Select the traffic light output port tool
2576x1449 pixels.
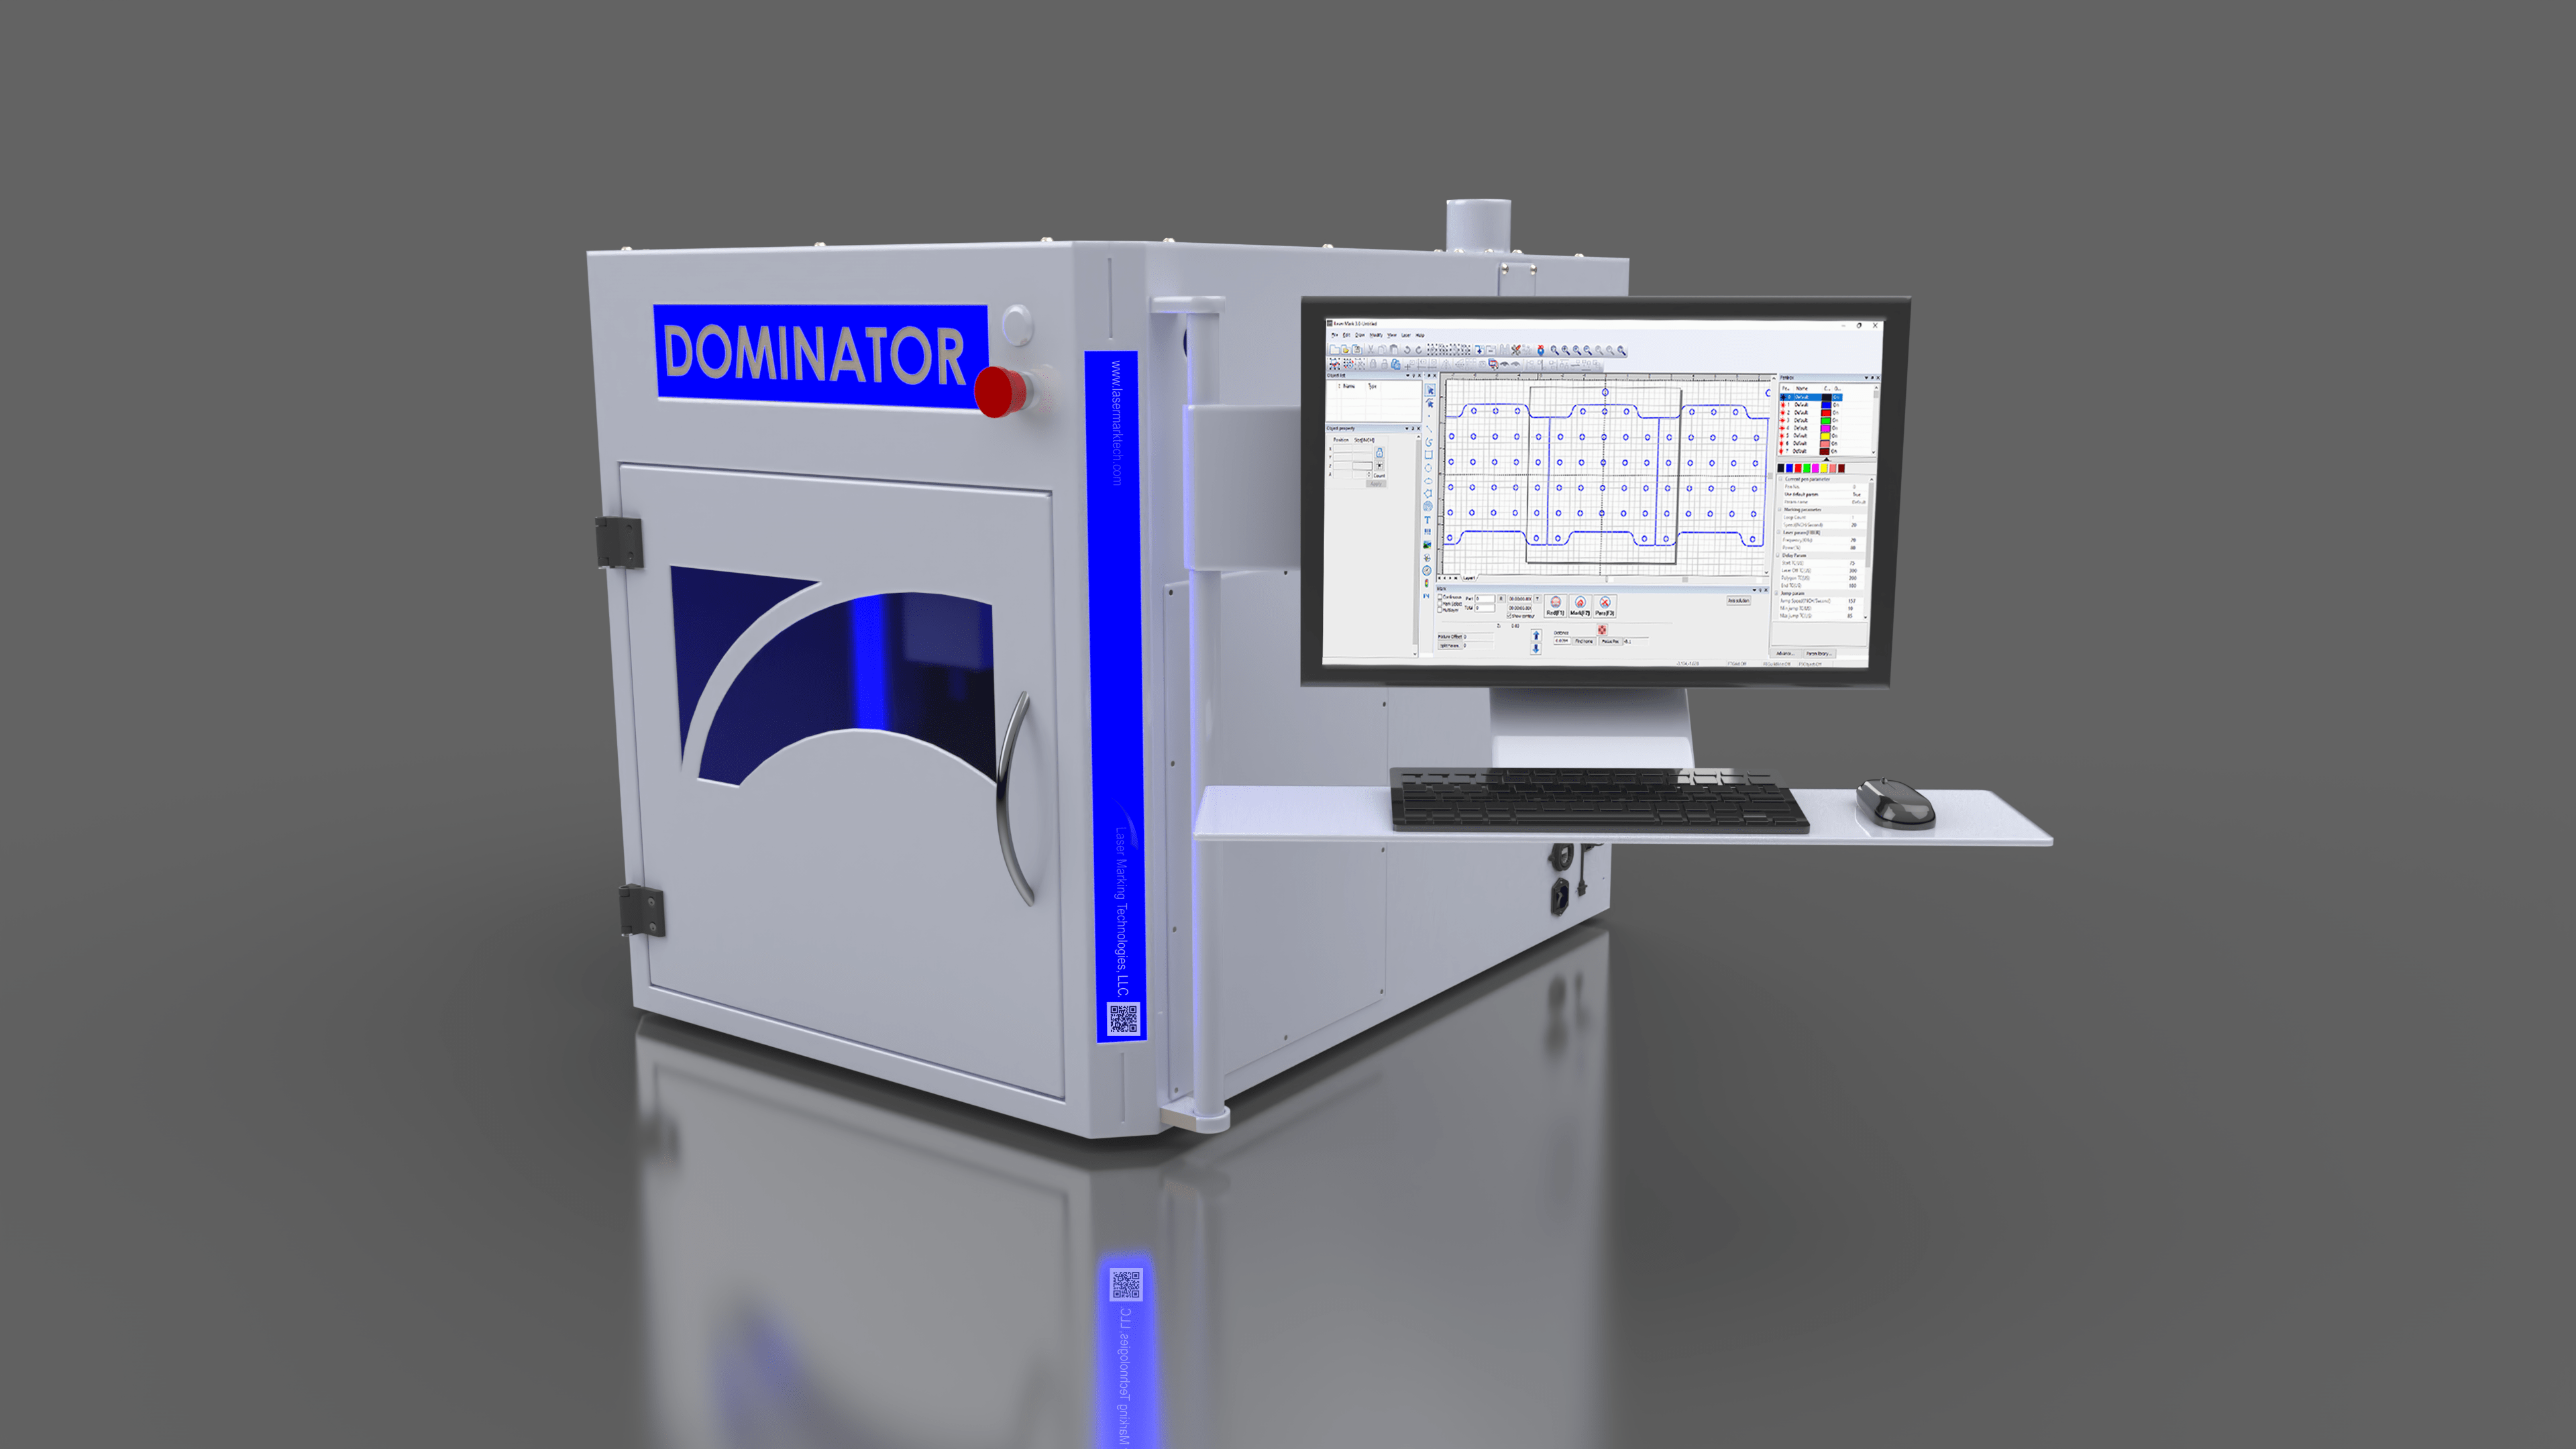(x=1427, y=584)
